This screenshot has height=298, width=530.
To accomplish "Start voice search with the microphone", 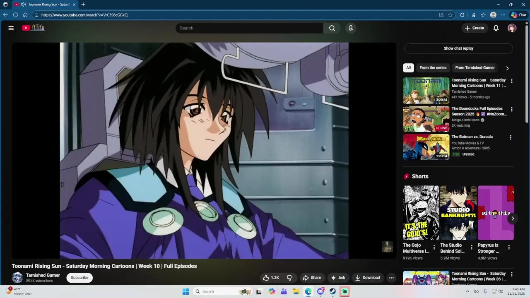I will tap(351, 28).
